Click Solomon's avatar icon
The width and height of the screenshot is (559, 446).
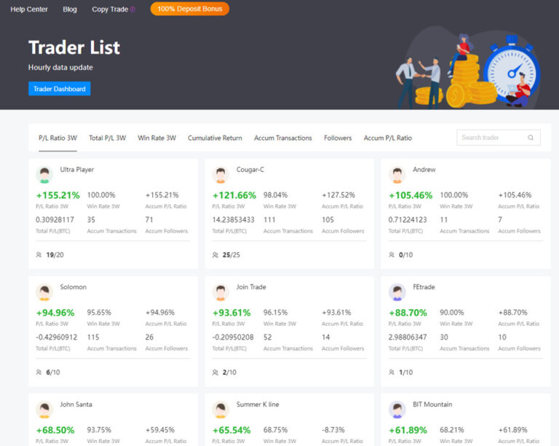44,292
